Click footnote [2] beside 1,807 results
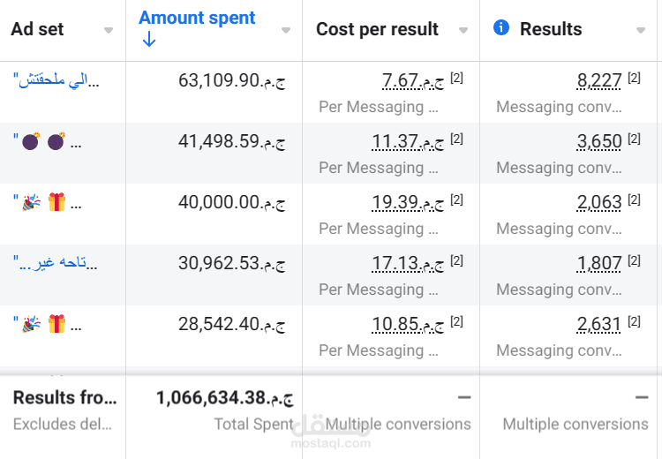662x459 pixels. [634, 261]
